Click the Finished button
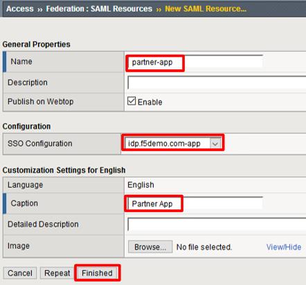 click(97, 273)
